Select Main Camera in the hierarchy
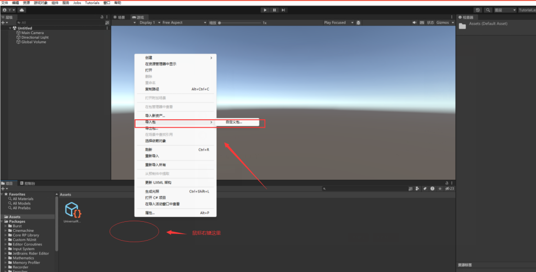Screen dimensions: 536x272 (x=32, y=32)
